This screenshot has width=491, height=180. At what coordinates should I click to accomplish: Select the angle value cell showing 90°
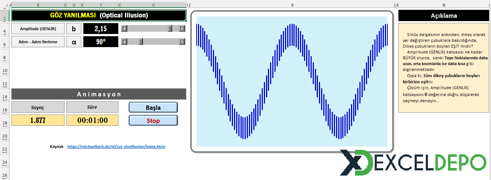coord(101,41)
